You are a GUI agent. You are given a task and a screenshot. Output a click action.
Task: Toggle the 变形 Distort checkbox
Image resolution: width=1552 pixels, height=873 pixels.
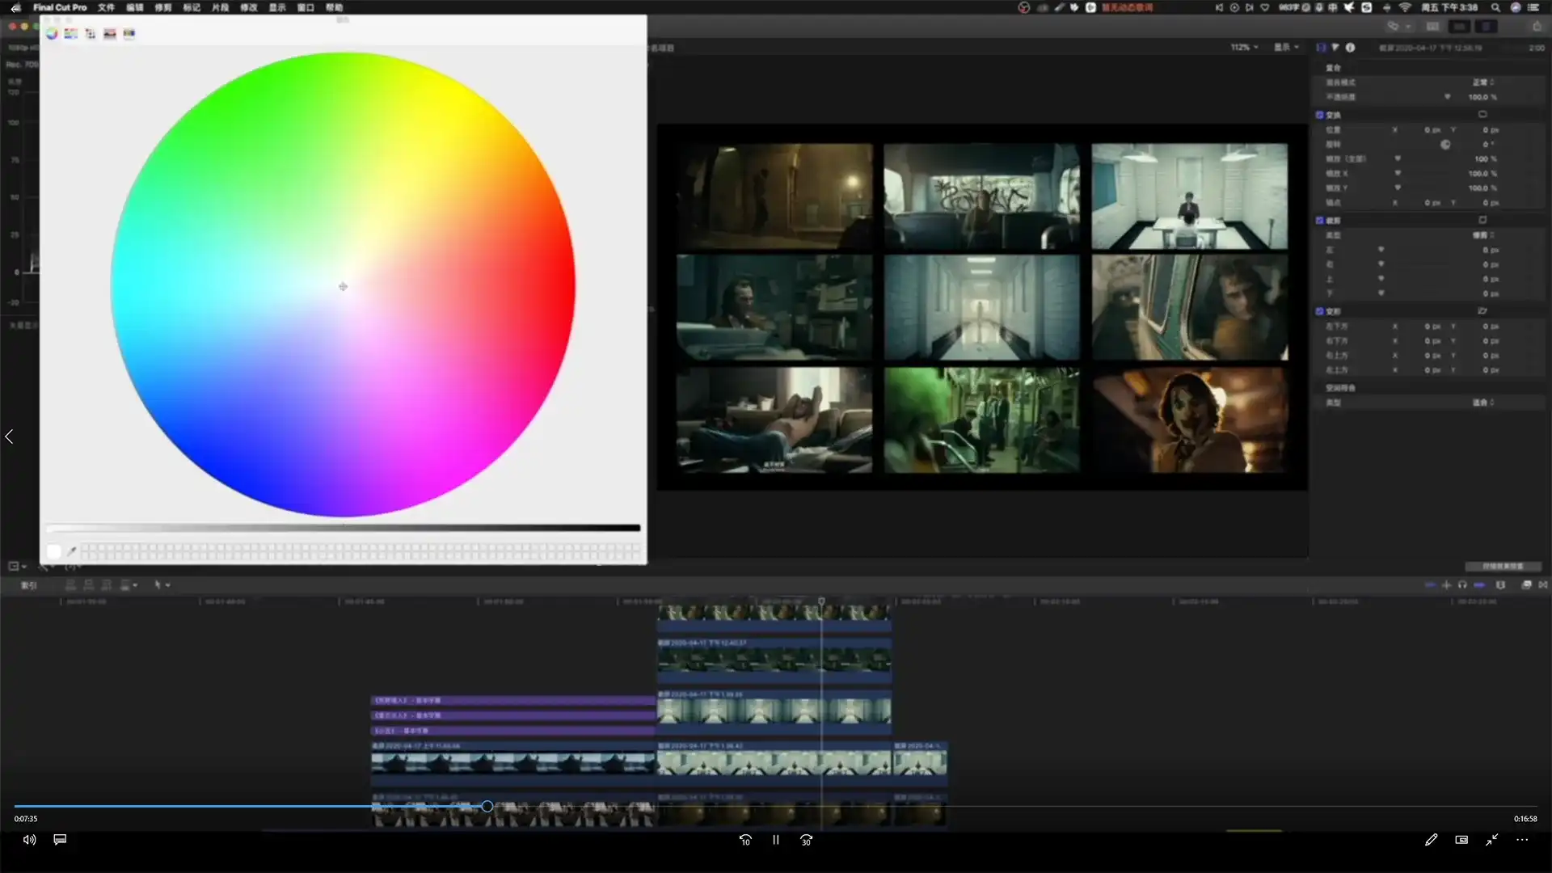click(1320, 311)
